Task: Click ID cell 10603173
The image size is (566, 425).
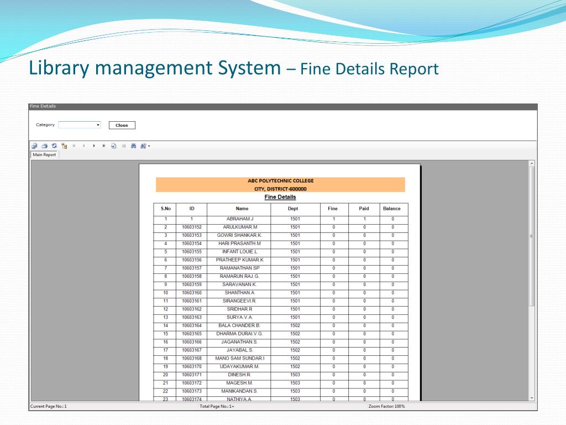Action: 192,391
